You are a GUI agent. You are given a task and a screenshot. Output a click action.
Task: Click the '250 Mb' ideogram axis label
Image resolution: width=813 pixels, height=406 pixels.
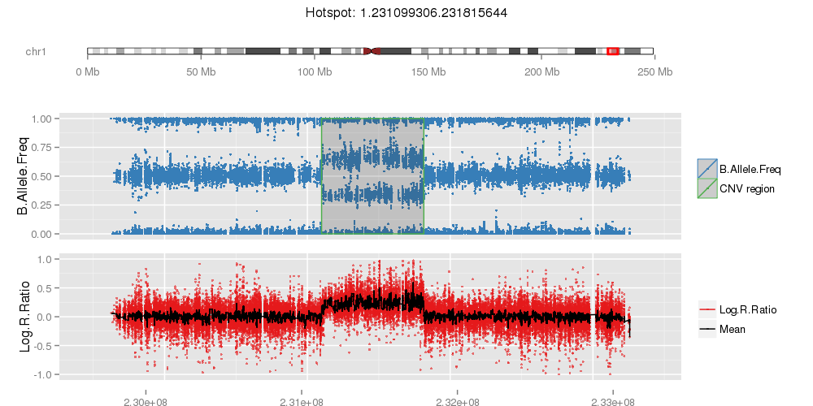[x=654, y=72]
